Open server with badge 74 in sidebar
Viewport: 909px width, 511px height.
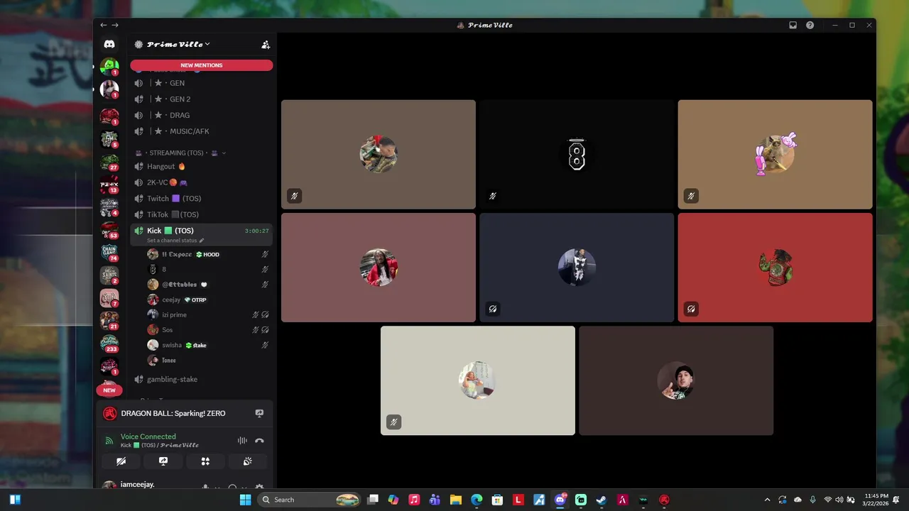click(109, 253)
